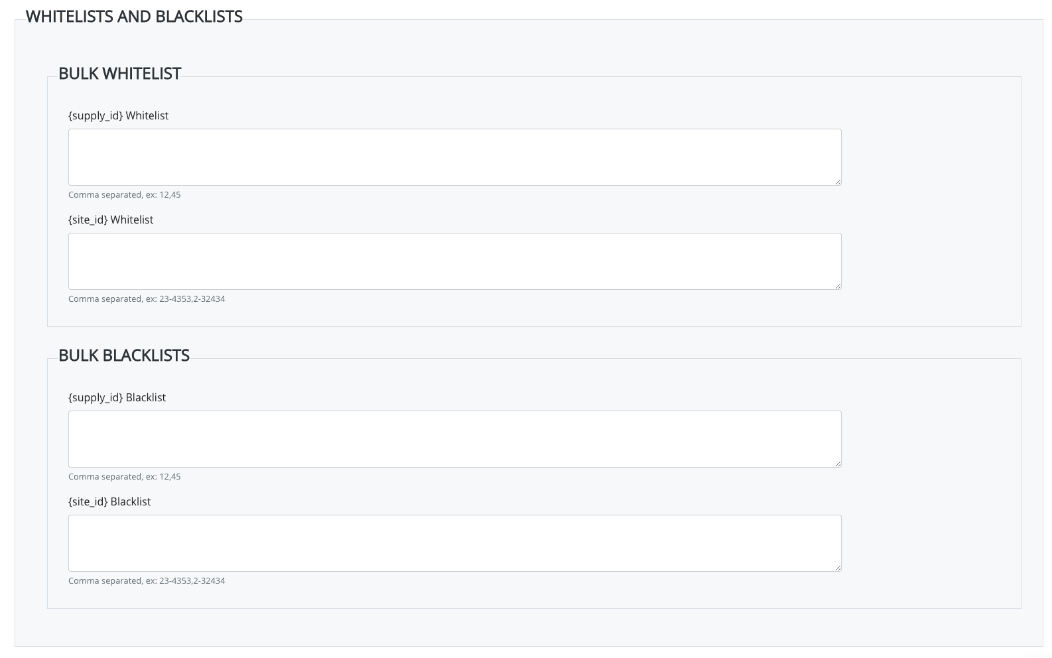The height and width of the screenshot is (658, 1052).
Task: Click empty space right of {supply_id} Whitelist box
Action: (x=929, y=157)
